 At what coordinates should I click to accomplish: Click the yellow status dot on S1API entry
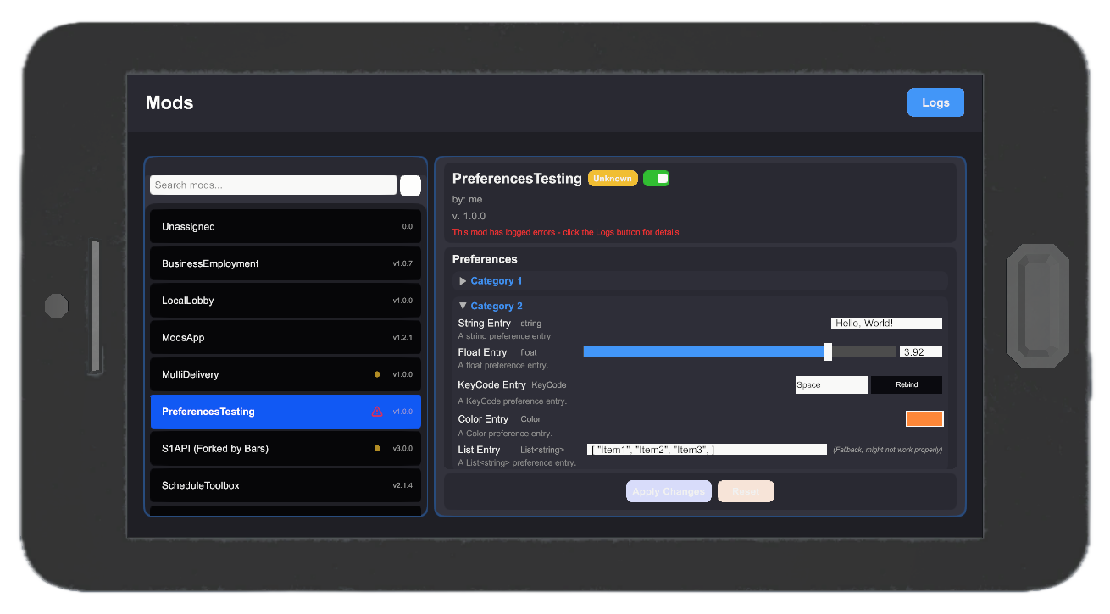tap(376, 448)
